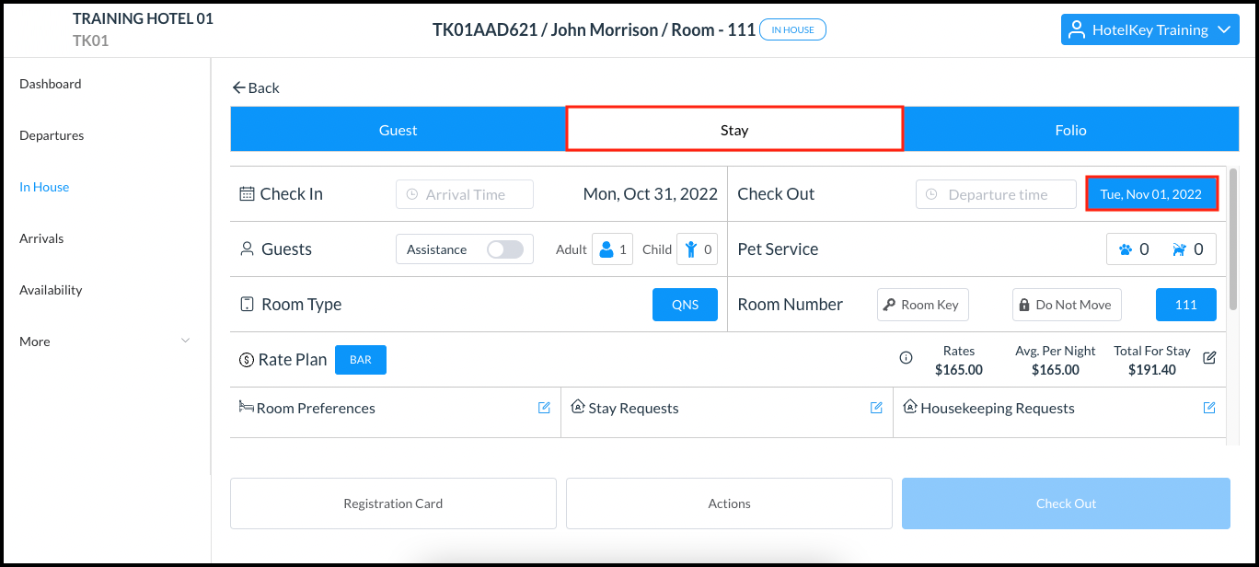
Task: Open the Check In calendar icon
Action: point(246,192)
